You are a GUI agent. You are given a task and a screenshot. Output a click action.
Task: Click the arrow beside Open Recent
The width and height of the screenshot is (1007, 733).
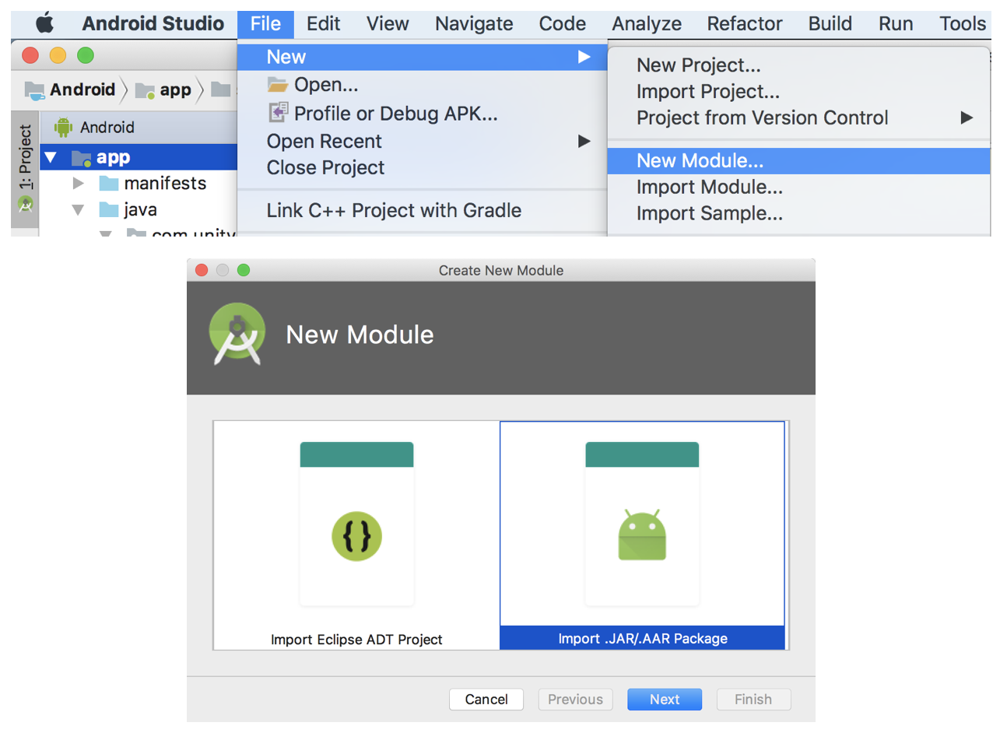pyautogui.click(x=584, y=141)
